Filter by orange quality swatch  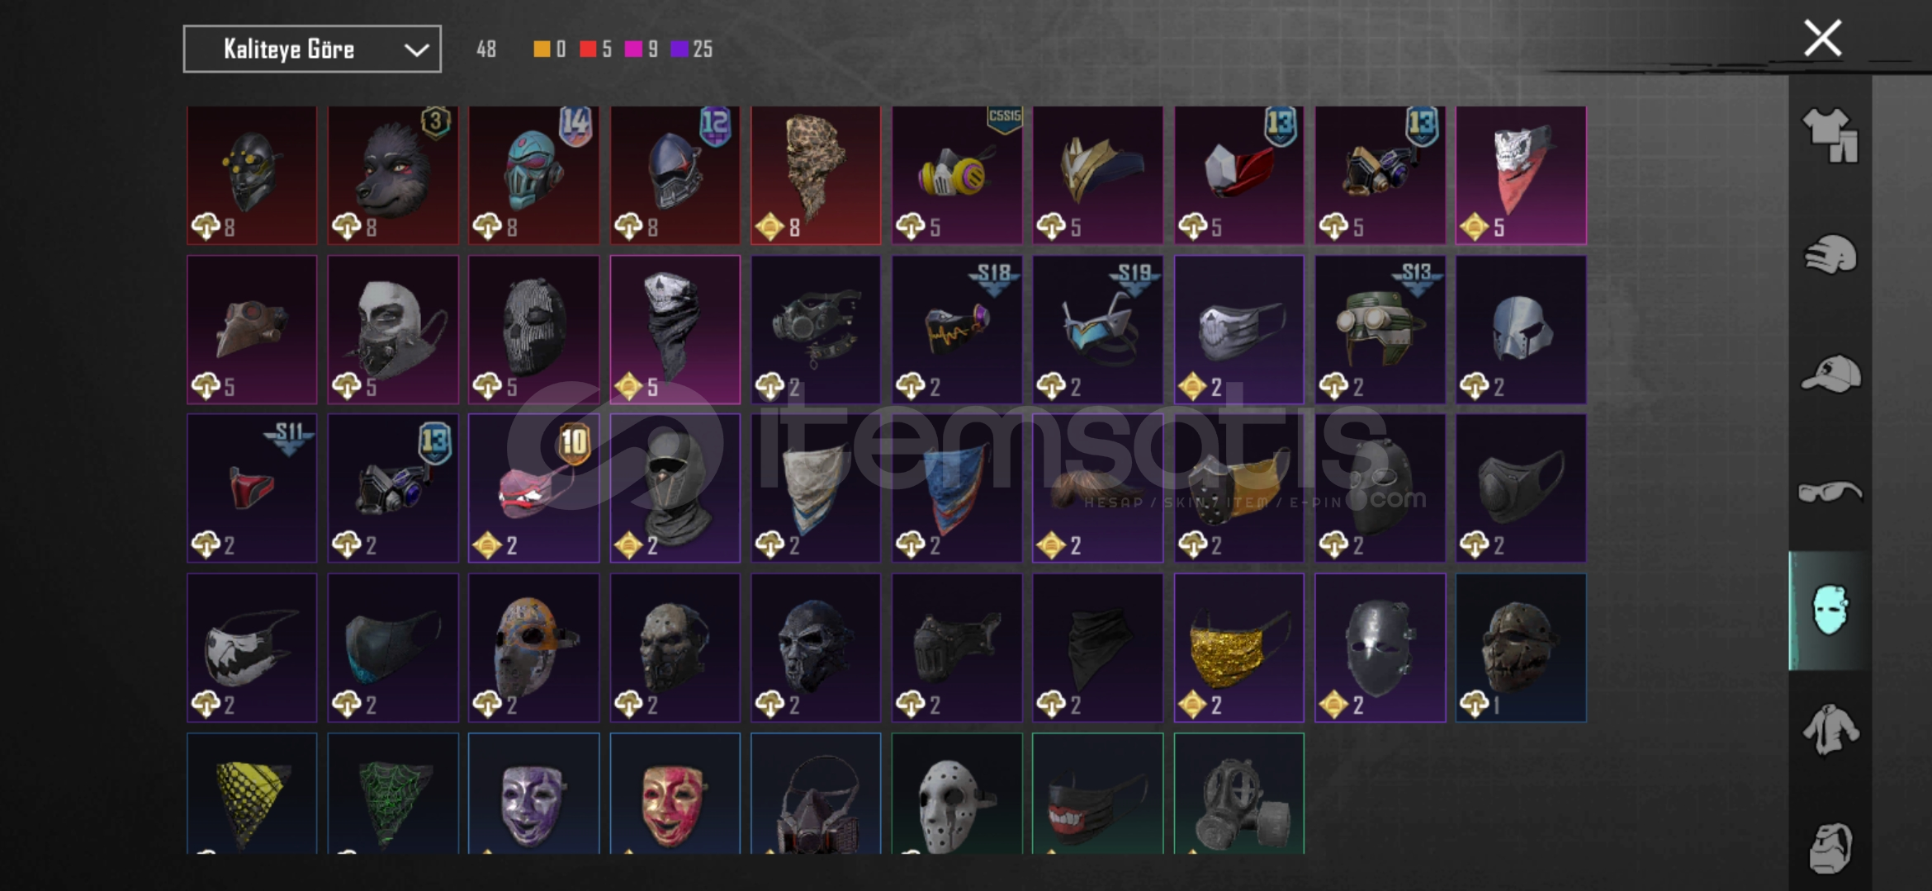pos(542,49)
